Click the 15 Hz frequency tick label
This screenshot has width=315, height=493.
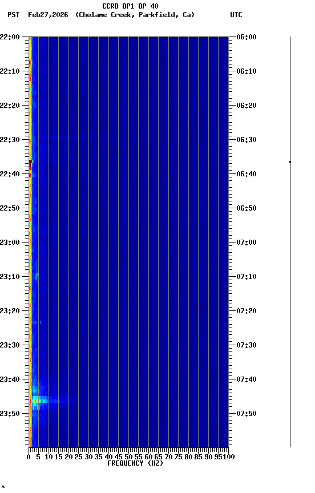[x=58, y=457]
